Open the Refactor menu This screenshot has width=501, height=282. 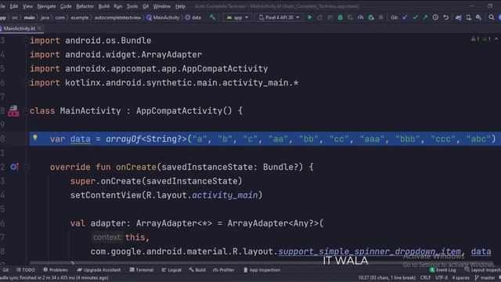(85, 6)
